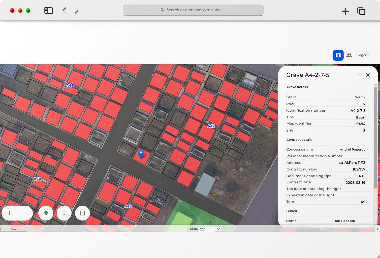Click the small orange dot marker on map
The width and height of the screenshot is (380, 258).
click(x=214, y=195)
